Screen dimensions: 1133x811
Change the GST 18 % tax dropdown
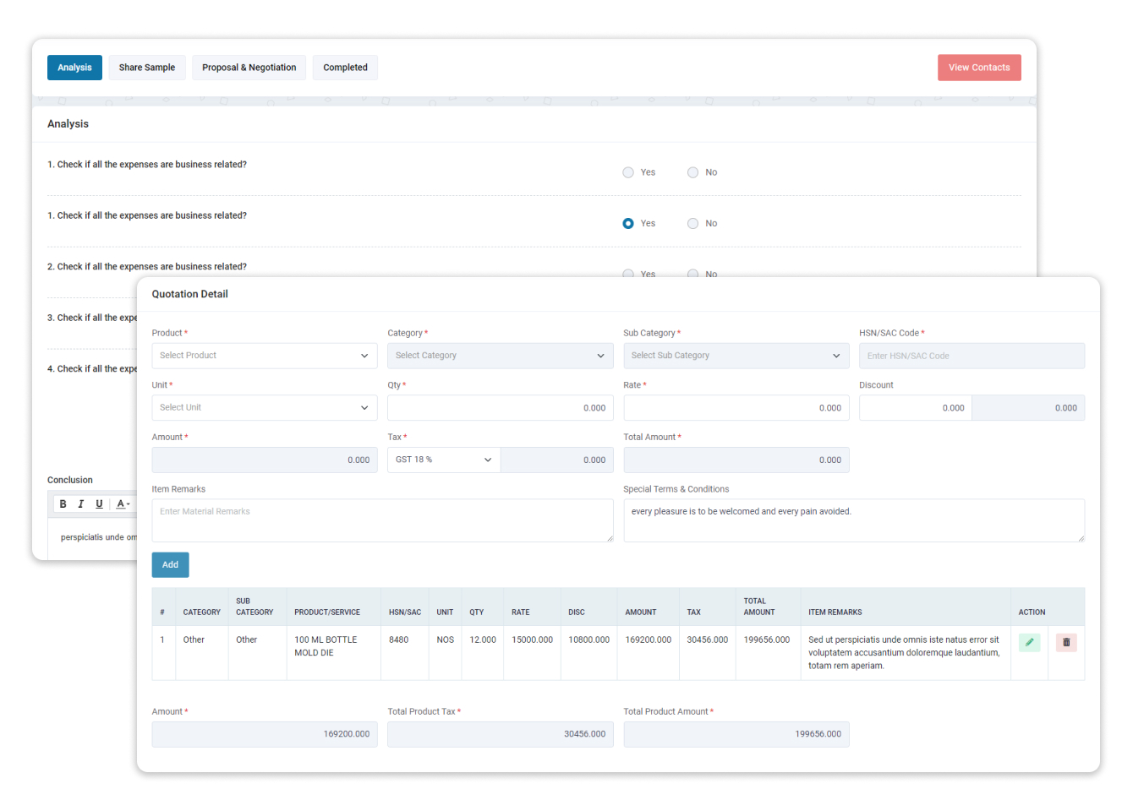coord(443,460)
